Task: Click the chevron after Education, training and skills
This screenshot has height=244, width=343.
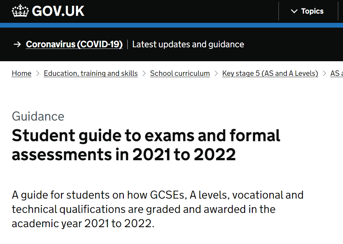Action: [x=144, y=74]
